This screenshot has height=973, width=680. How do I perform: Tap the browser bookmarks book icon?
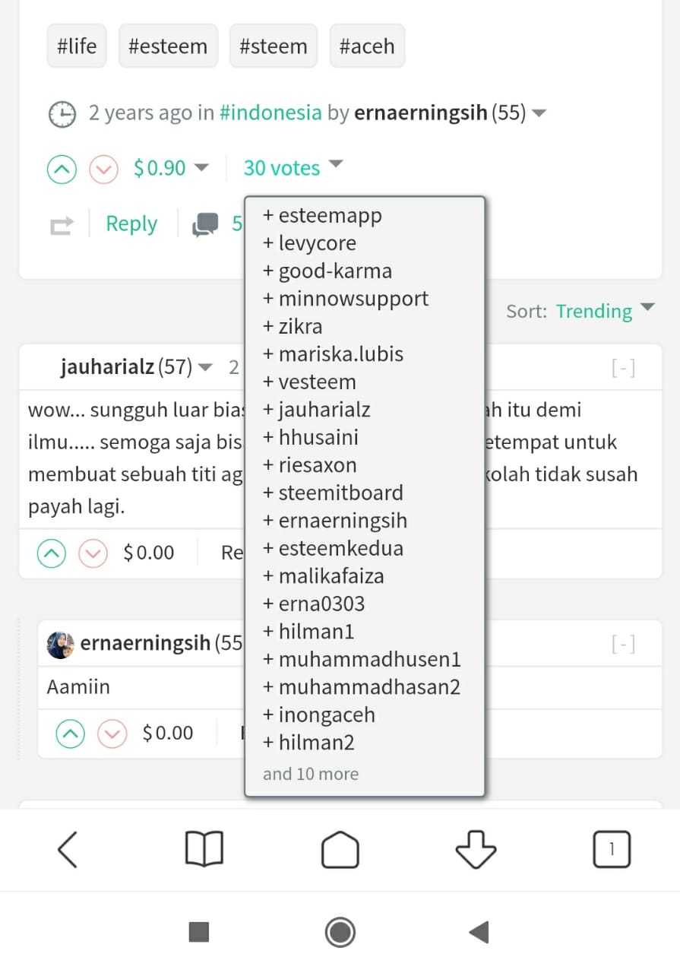pos(204,849)
